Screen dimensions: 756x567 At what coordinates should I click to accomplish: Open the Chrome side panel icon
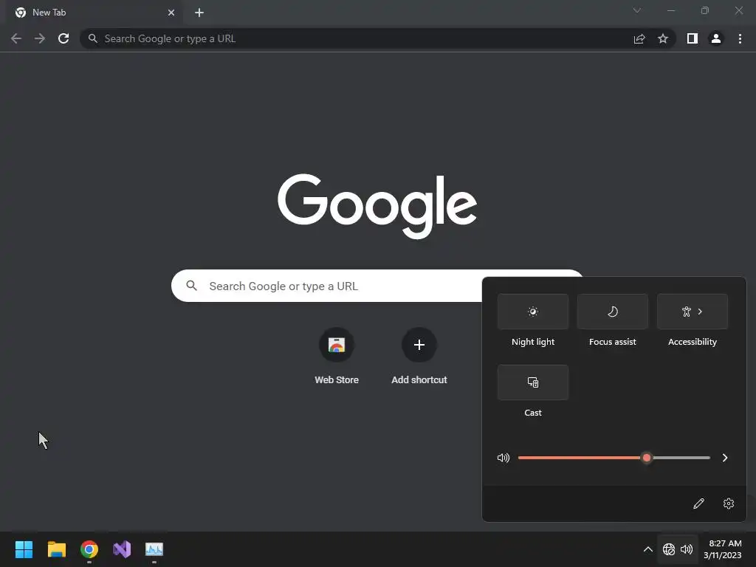693,38
